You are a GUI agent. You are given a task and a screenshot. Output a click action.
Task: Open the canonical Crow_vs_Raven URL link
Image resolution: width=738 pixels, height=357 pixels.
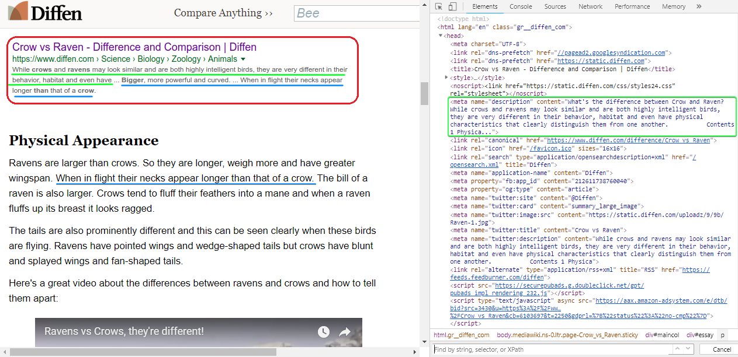point(628,141)
